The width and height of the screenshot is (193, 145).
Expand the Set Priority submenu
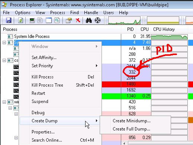[x=60, y=66]
